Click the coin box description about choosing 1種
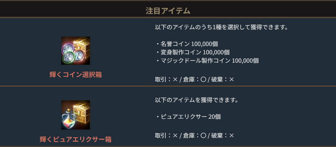Screen dimensions: 336x147 pyautogui.click(x=221, y=27)
